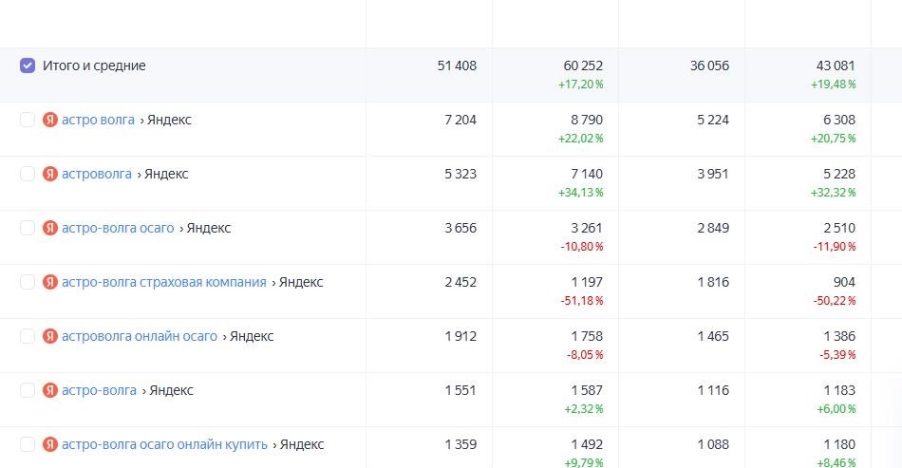This screenshot has height=468, width=902.
Task: Tick астро-волга страховая компания row checkbox
Action: [x=27, y=282]
